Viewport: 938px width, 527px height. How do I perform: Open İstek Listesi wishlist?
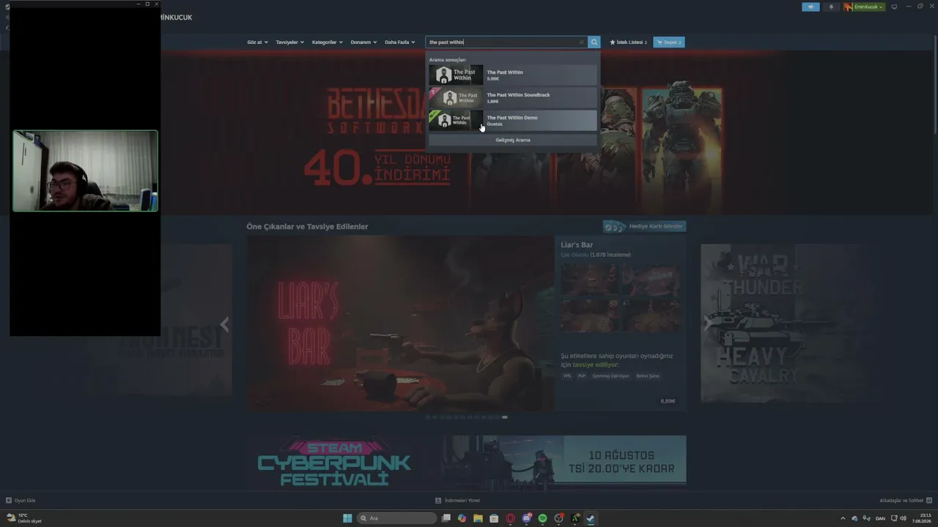point(628,42)
